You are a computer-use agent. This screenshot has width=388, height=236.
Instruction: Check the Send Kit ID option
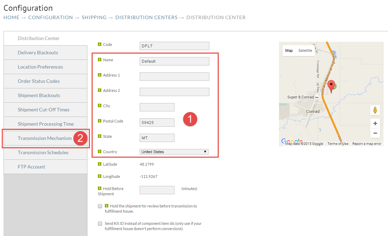(100, 223)
